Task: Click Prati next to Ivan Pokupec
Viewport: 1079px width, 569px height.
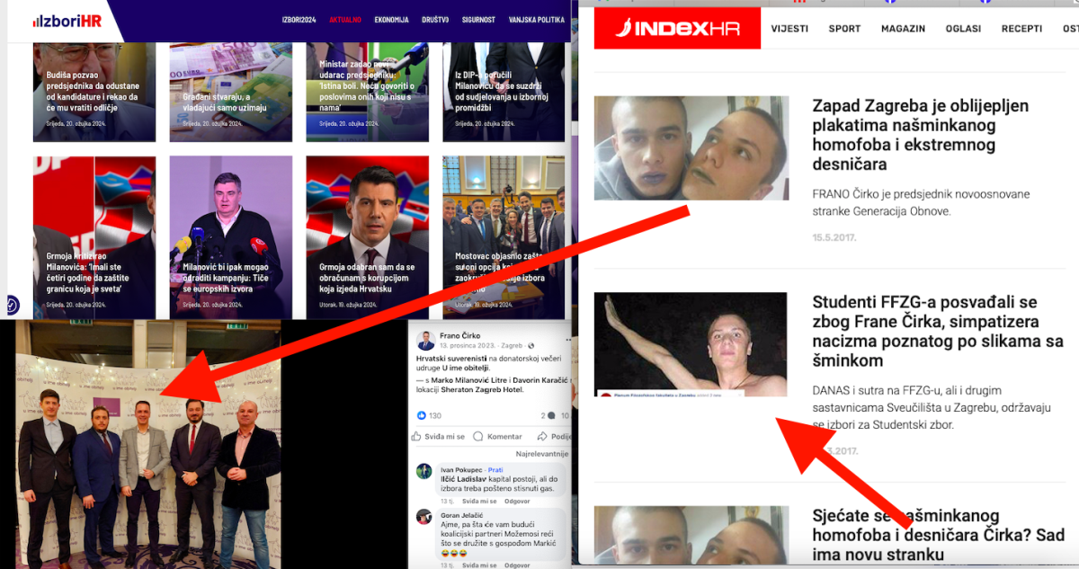Action: coord(495,469)
